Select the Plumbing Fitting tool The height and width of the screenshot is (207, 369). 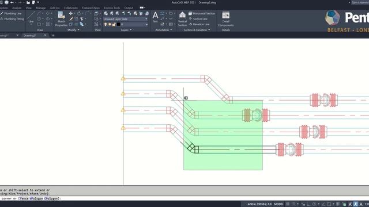12,19
